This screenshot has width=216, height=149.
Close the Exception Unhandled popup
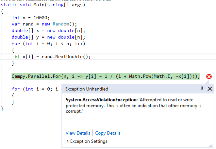[210, 89]
